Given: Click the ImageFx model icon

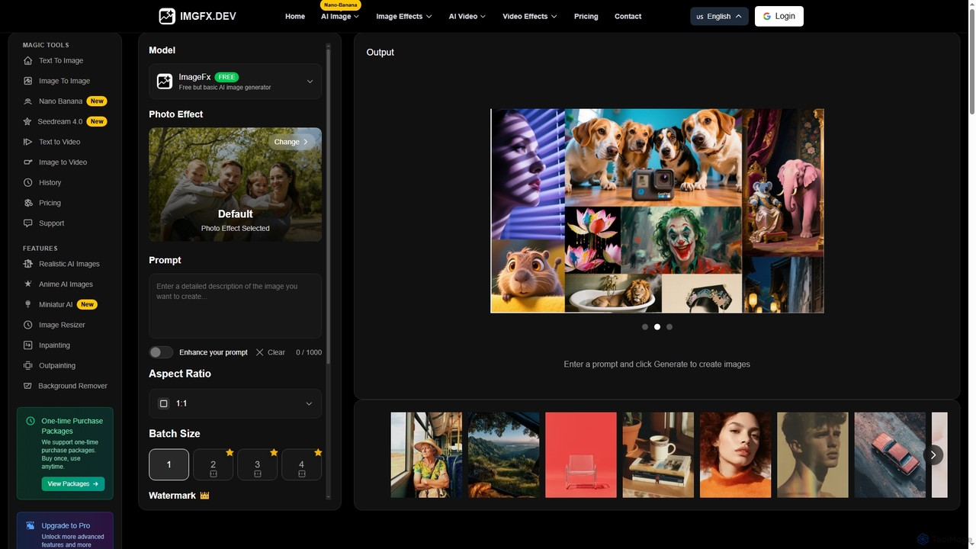Looking at the screenshot, I should click(x=165, y=82).
